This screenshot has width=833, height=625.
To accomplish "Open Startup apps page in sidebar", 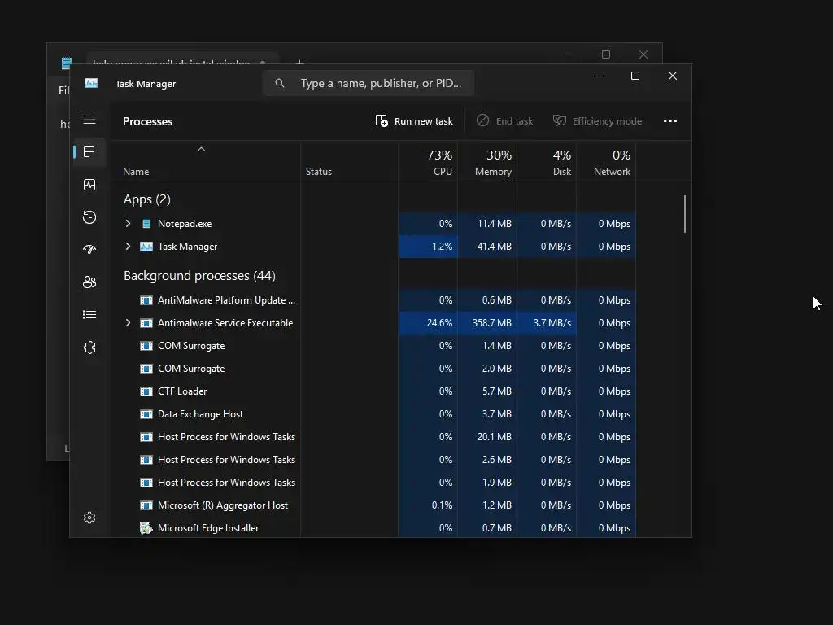I will click(x=89, y=249).
